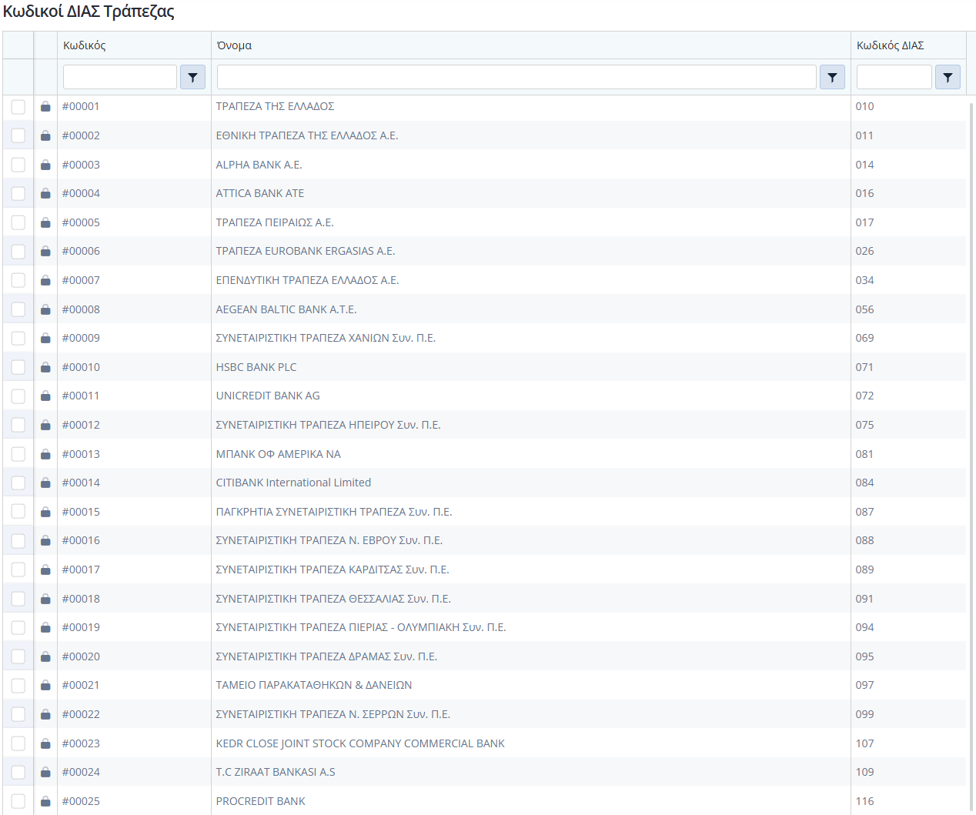Click the lock icon in row #00017

coord(45,569)
